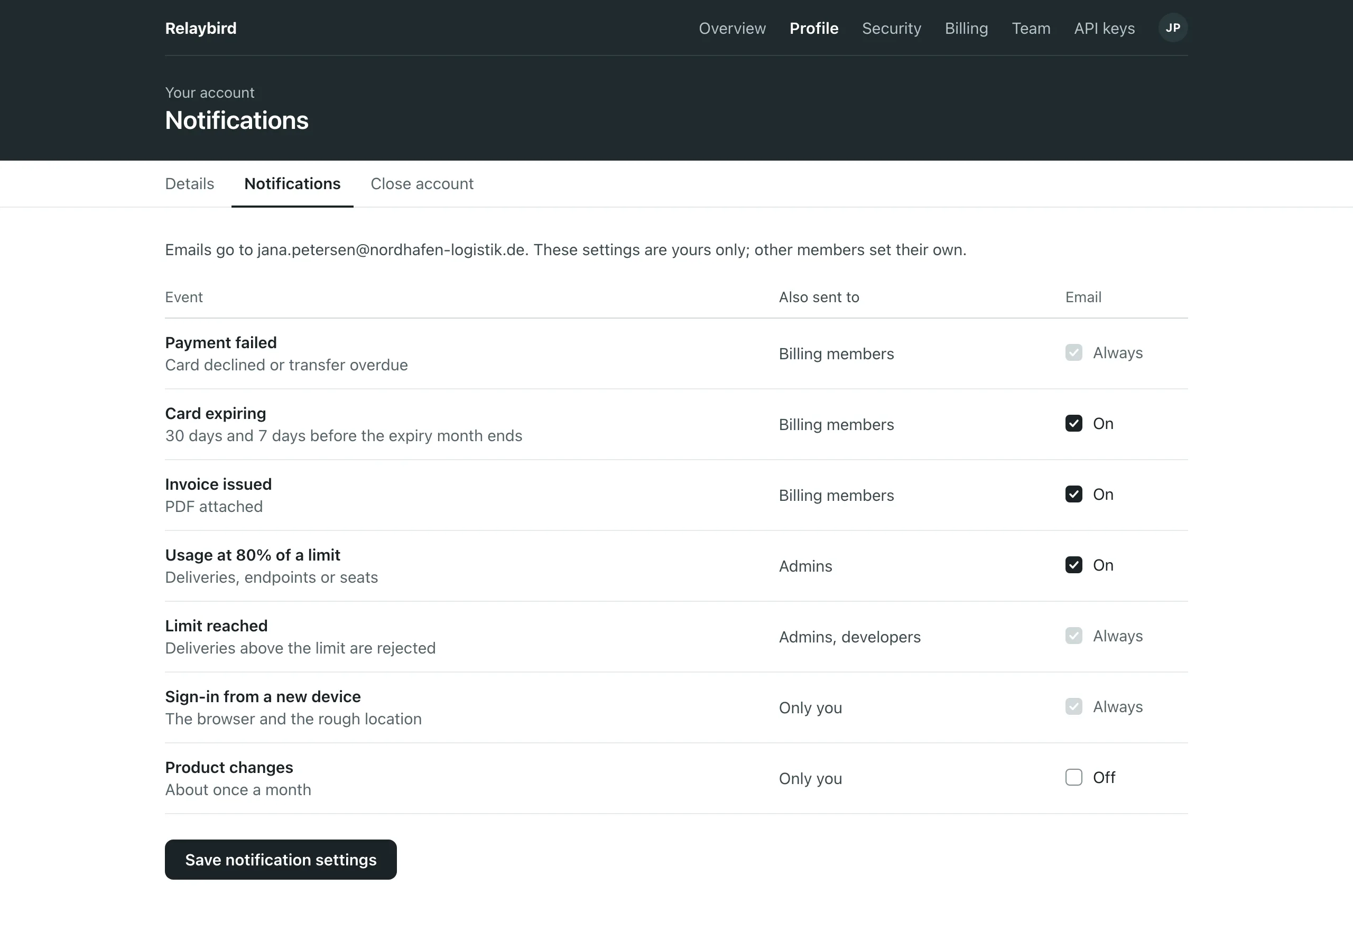
Task: Click 'Only you' in Product changes row
Action: 810,778
